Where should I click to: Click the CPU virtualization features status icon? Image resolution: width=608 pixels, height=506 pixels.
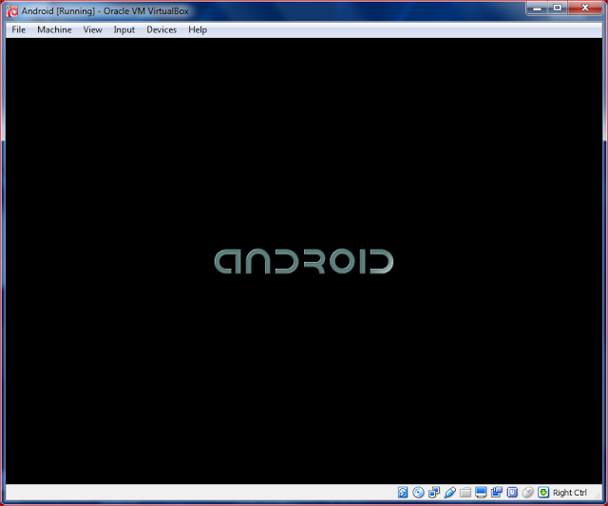pyautogui.click(x=512, y=493)
